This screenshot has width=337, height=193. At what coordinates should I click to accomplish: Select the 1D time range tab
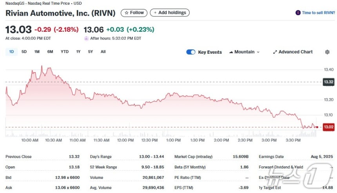11,52
